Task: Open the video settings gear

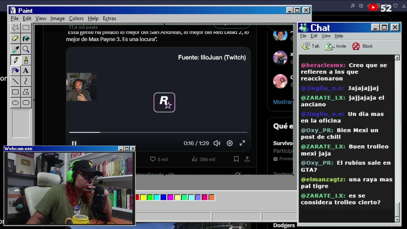Action: click(230, 143)
